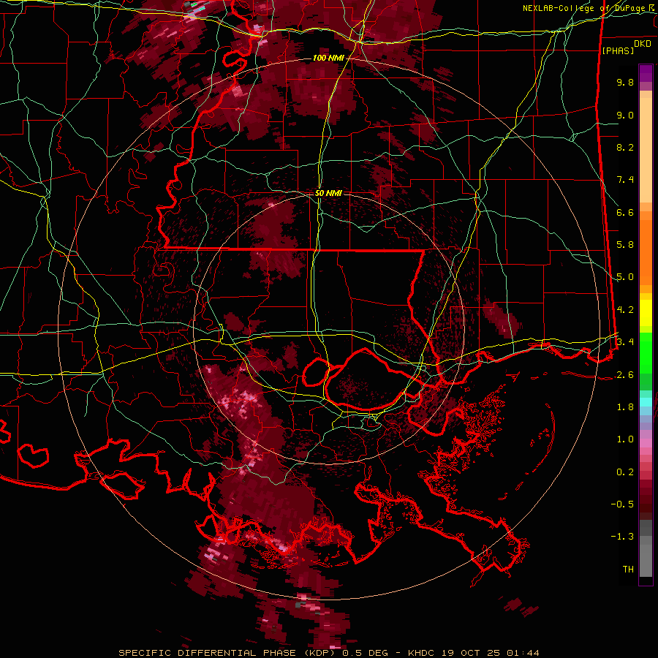Select the 1.0 scale label

click(x=625, y=439)
